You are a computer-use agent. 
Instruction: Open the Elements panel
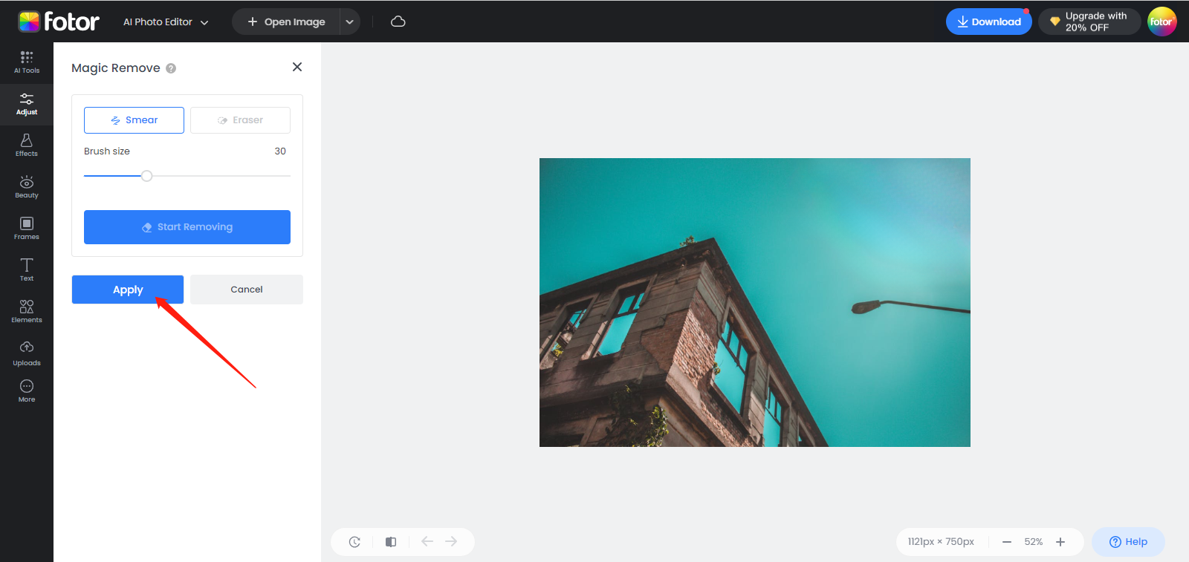27,312
